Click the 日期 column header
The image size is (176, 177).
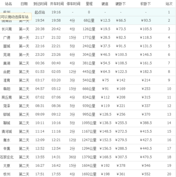pos(24,4)
